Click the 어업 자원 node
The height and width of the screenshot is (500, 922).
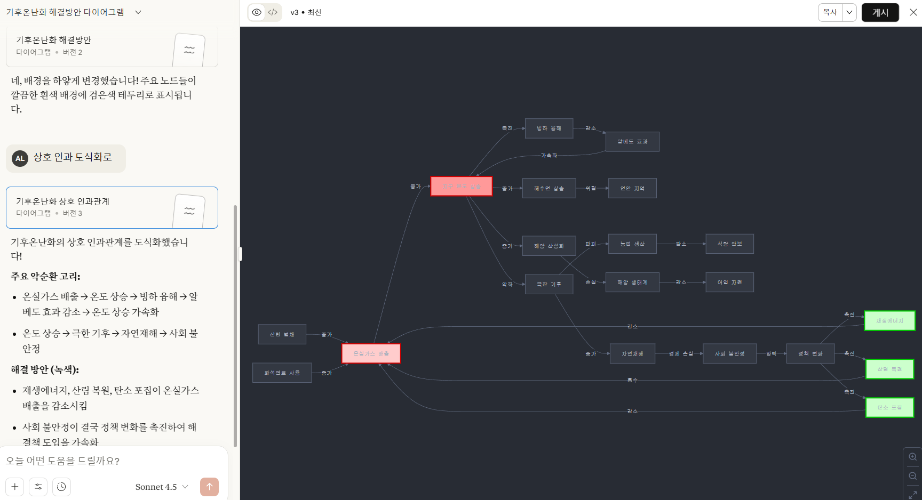click(x=730, y=282)
